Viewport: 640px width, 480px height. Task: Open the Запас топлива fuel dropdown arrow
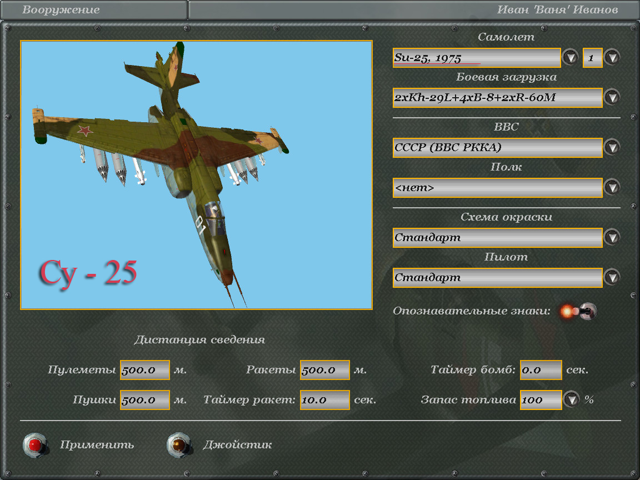tap(571, 399)
